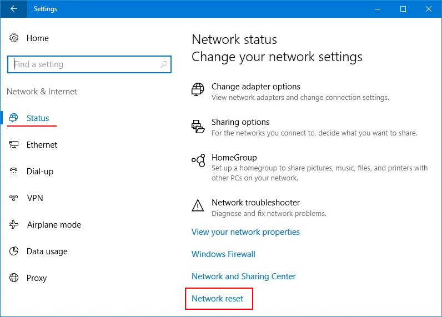The width and height of the screenshot is (442, 317).
Task: Open View your network properties link
Action: pos(245,232)
